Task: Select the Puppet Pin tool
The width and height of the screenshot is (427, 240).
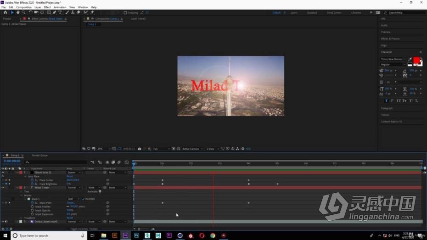Action: [x=92, y=12]
